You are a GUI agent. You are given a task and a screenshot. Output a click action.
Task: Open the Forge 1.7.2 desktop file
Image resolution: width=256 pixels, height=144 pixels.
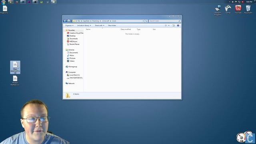pos(5,10)
